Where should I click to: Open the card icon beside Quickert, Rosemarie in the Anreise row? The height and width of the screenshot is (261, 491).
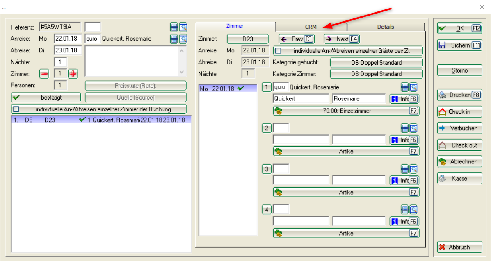point(174,39)
